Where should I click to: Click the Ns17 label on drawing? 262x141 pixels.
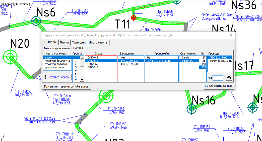click(244, 65)
